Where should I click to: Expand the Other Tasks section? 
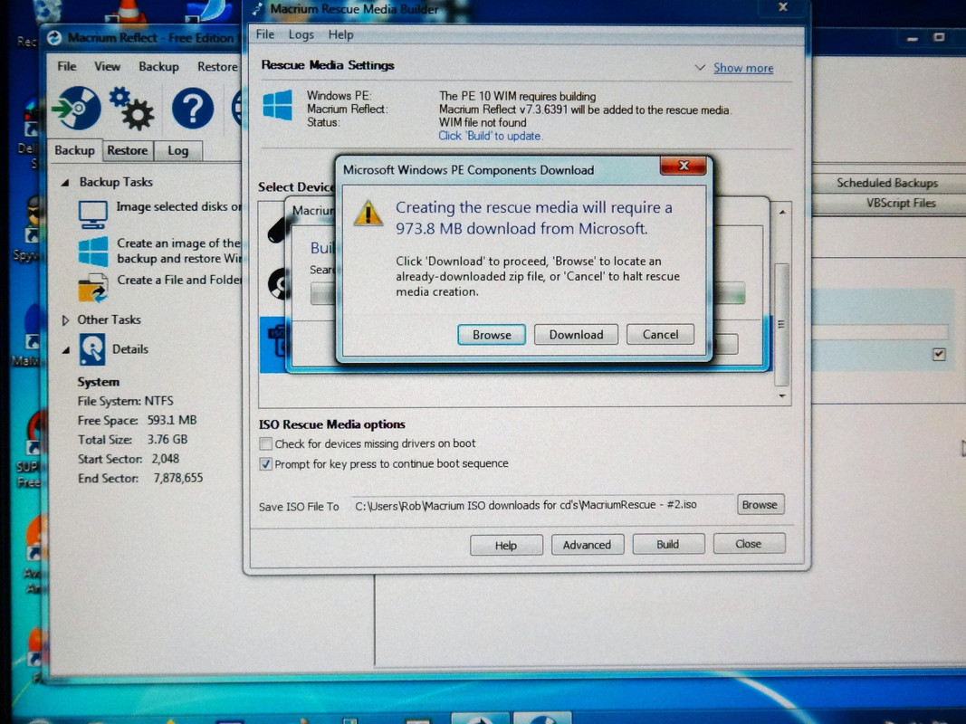click(x=64, y=320)
